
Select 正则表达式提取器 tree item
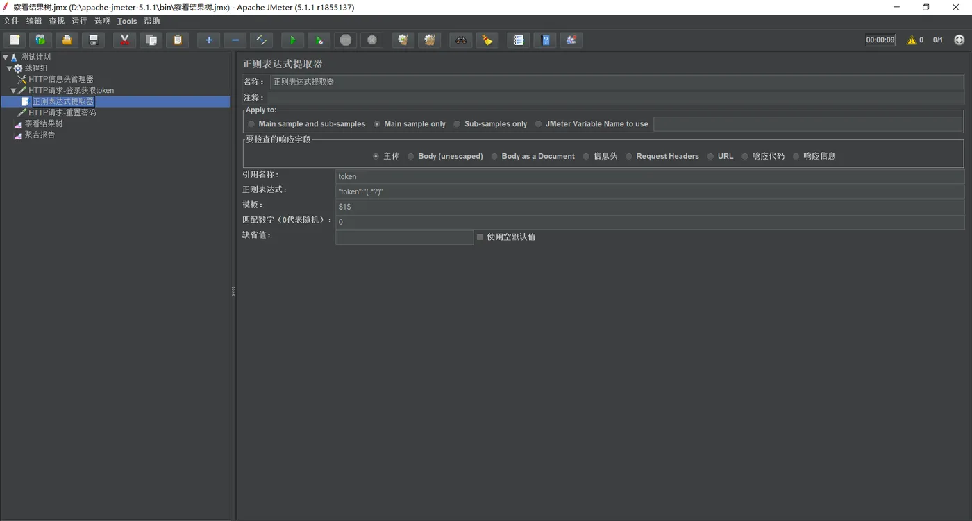coord(63,102)
